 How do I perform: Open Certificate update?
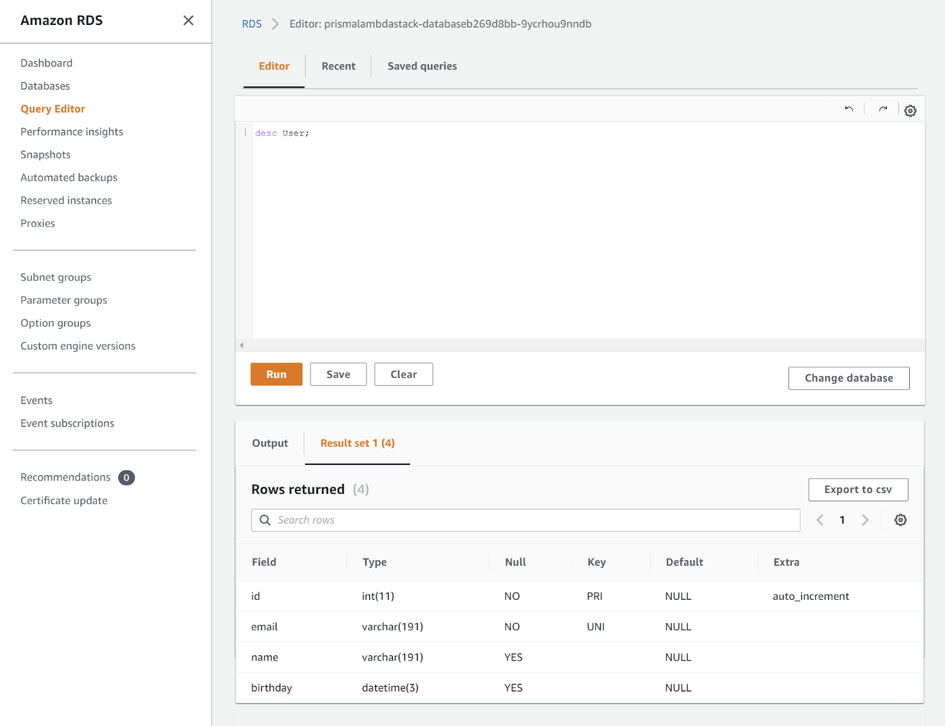(64, 501)
